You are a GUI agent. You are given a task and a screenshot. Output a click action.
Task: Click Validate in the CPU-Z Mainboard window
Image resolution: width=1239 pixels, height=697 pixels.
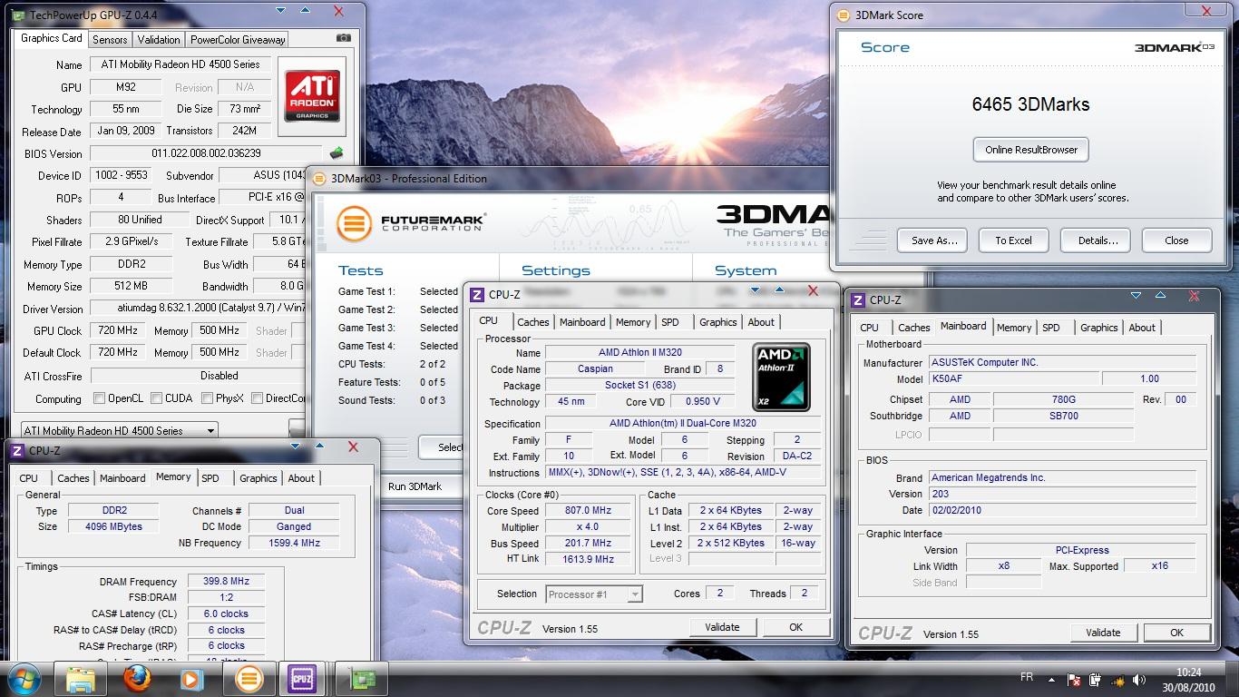click(1103, 633)
